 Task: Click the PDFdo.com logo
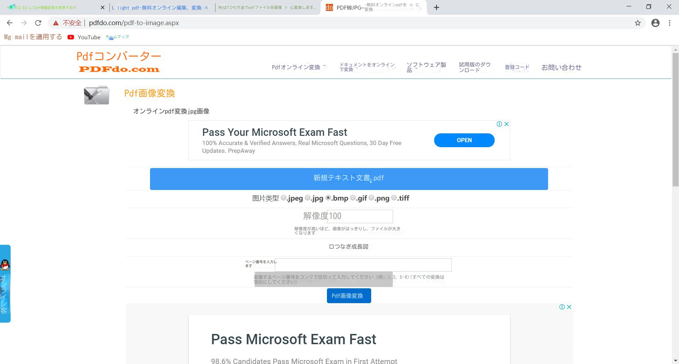(119, 62)
